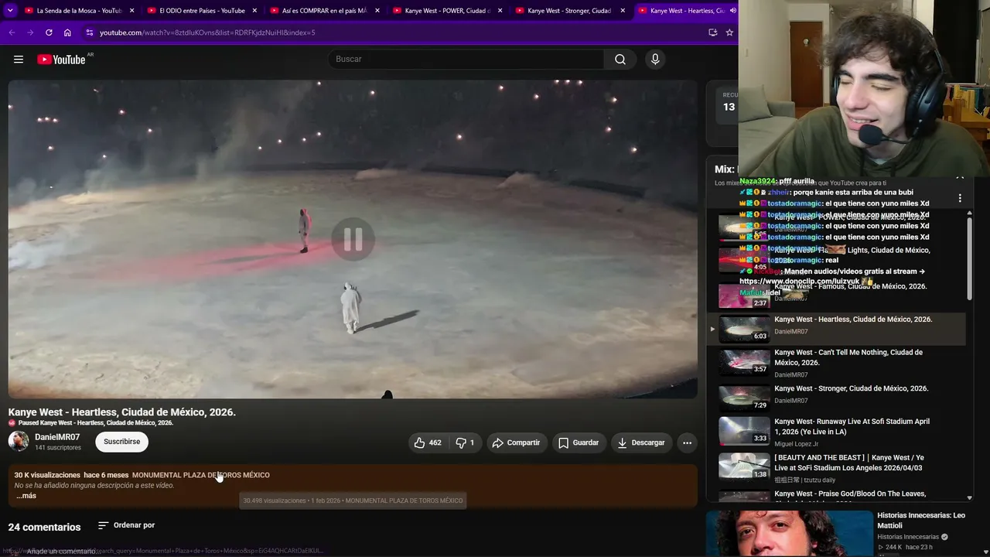Open the Beauty and the Beast 1:38 thumbnail
The width and height of the screenshot is (990, 557).
(744, 466)
